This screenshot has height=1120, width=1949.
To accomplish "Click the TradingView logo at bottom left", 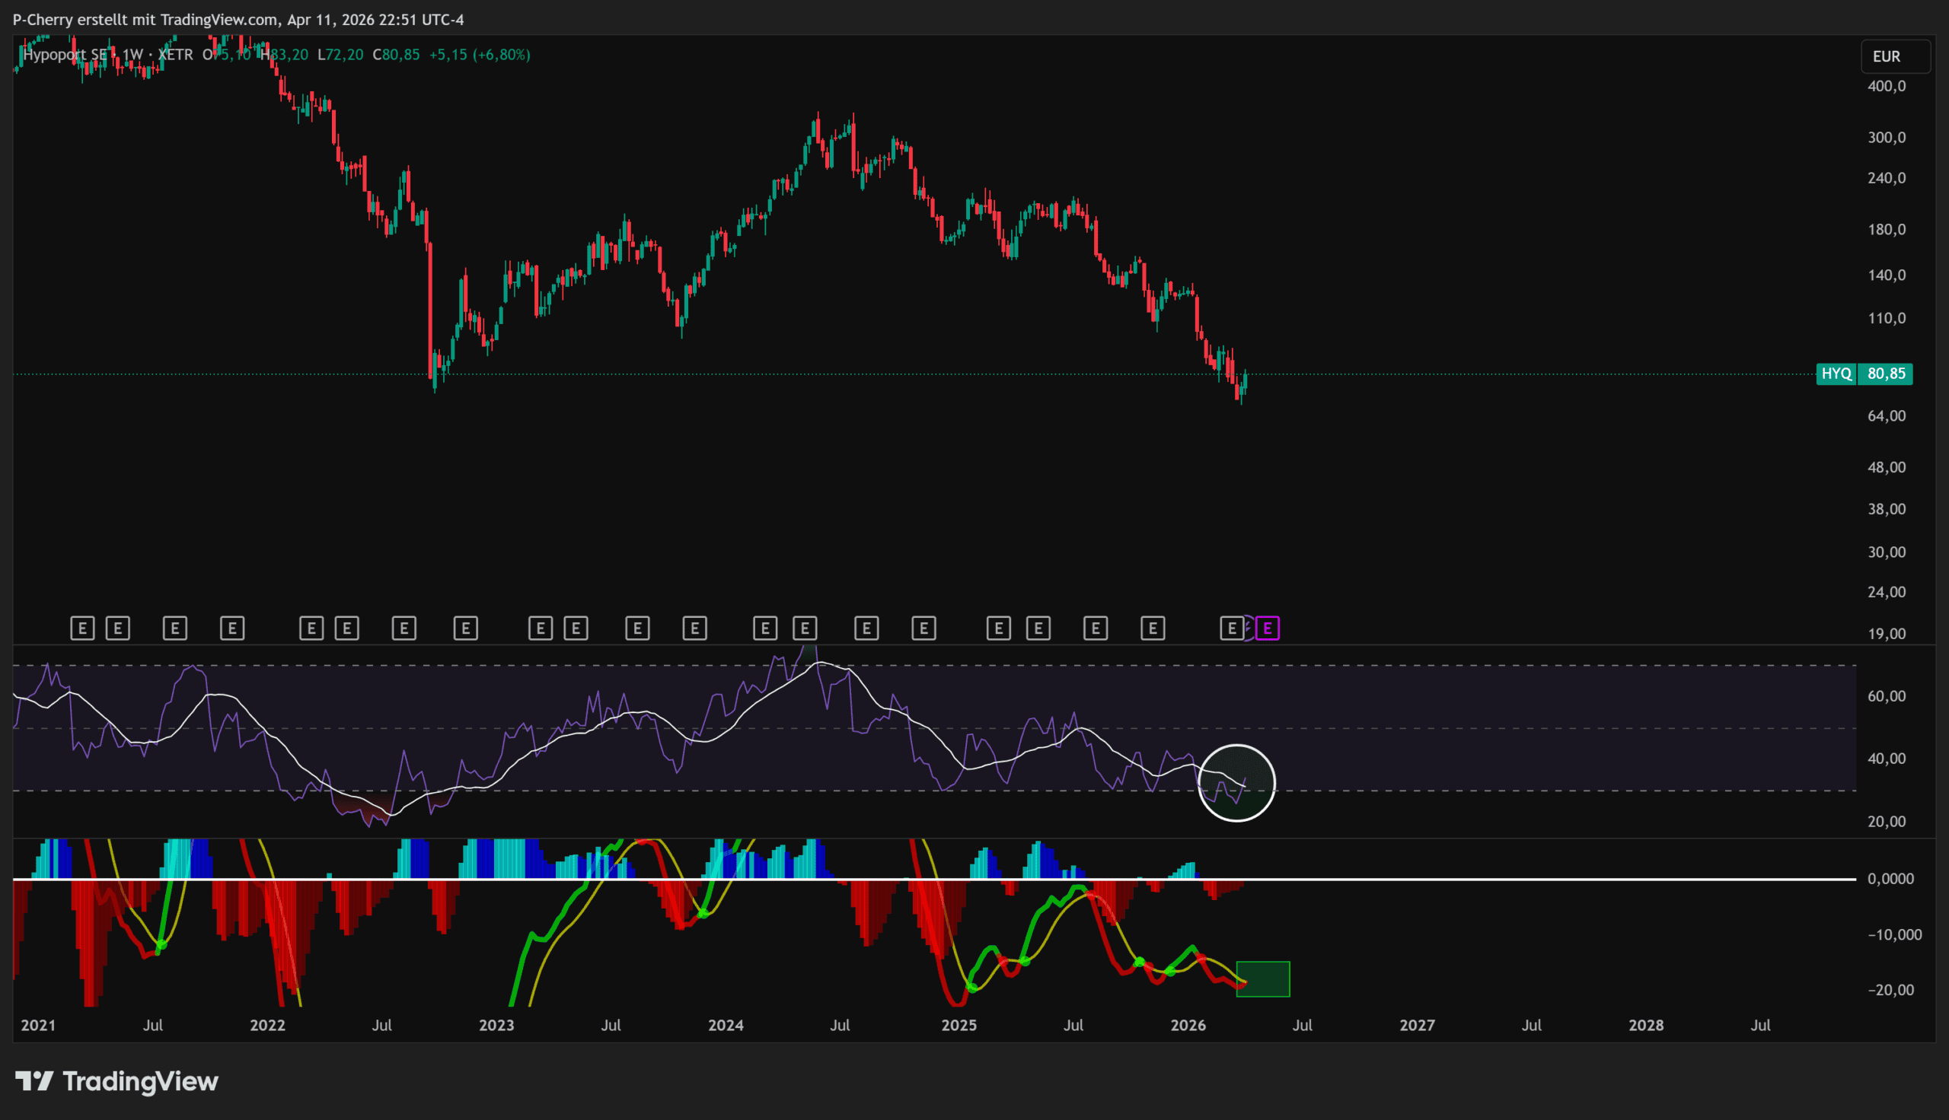I will 117,1081.
